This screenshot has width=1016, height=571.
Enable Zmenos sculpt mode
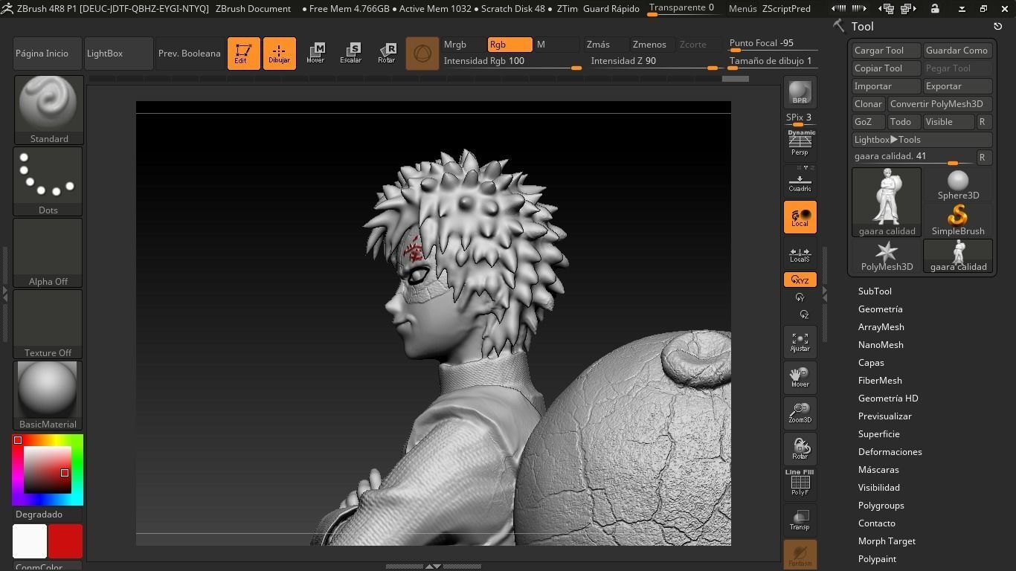pos(652,45)
